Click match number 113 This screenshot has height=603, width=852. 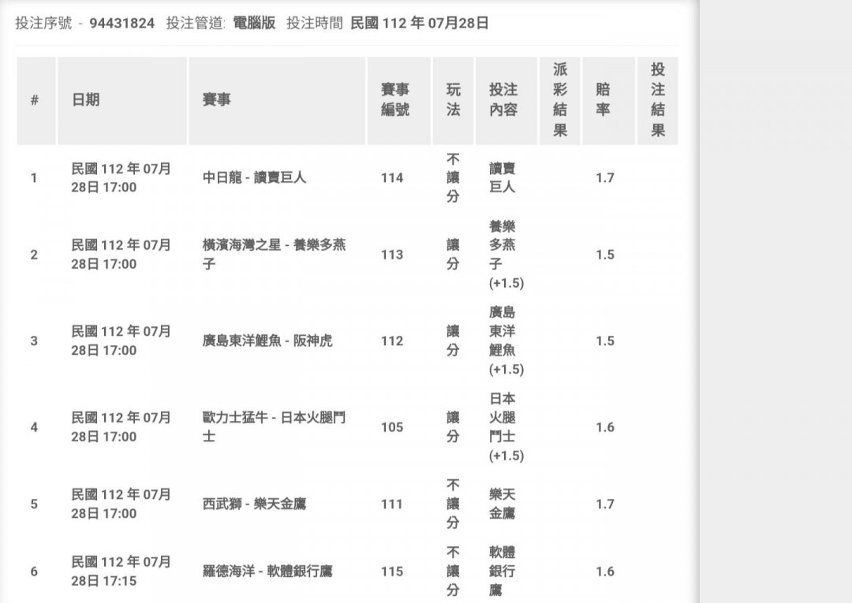[x=392, y=255]
